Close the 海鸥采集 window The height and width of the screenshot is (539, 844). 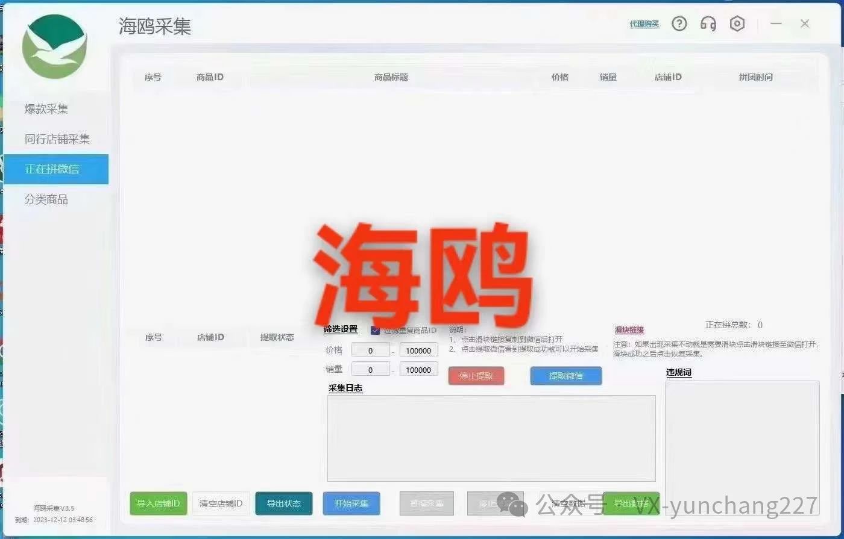coord(805,23)
